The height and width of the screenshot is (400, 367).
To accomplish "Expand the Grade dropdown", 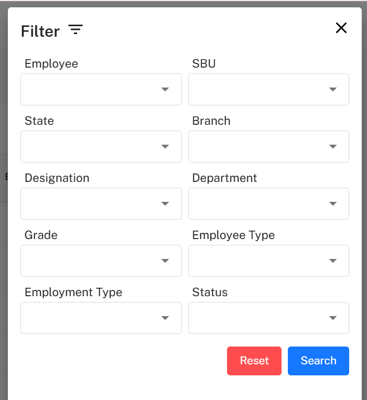I will [101, 261].
